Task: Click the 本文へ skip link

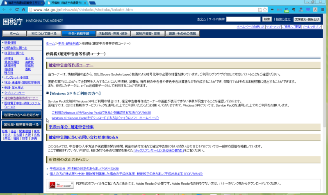Action: point(201,19)
